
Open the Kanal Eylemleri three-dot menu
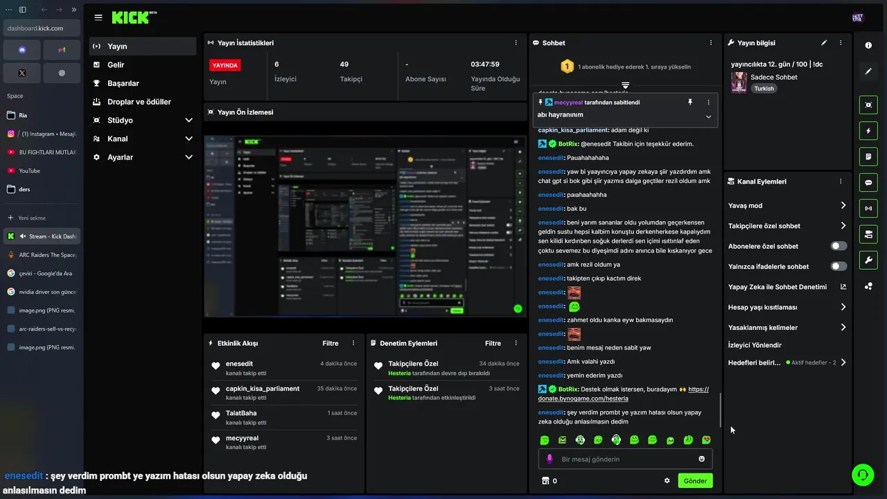coord(841,182)
